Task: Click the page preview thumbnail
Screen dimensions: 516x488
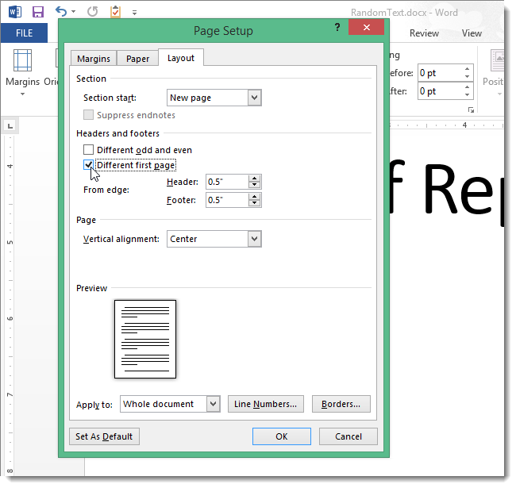Action: 145,339
